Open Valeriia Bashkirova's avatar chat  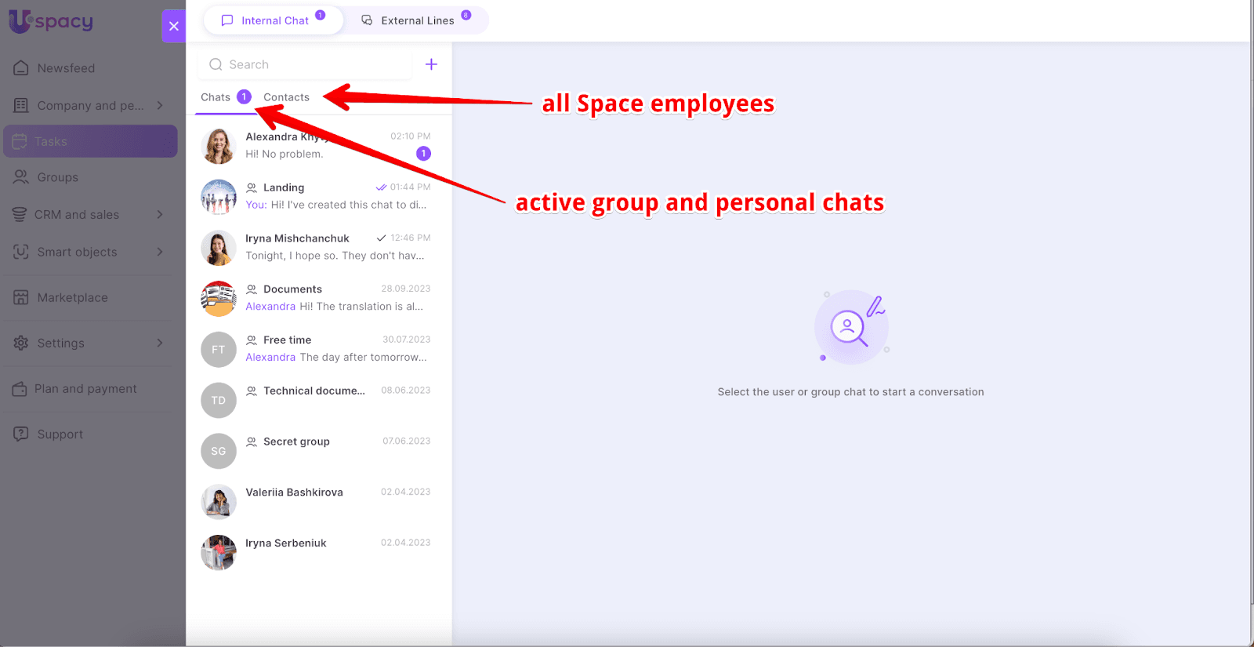(x=219, y=502)
